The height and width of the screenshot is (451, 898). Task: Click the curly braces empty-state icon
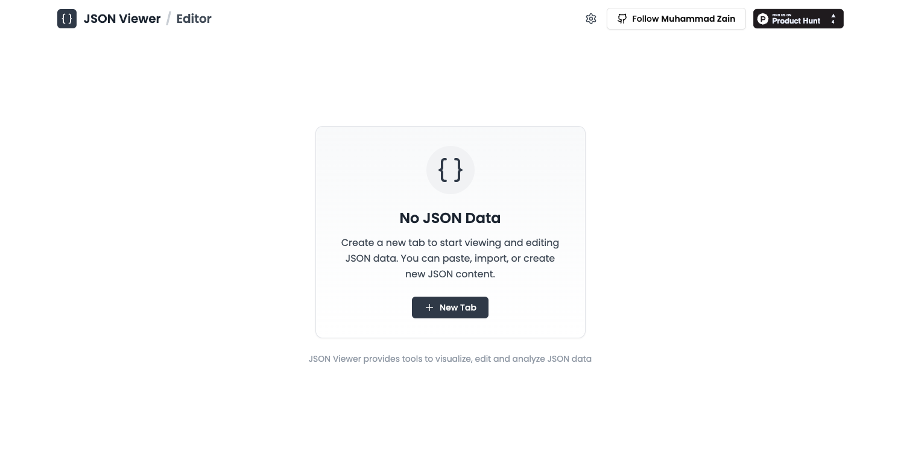click(450, 170)
